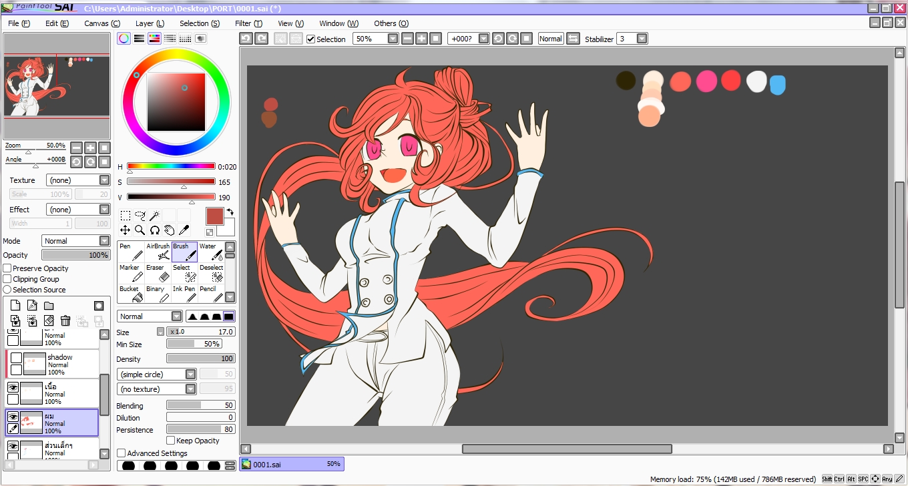908x486 pixels.
Task: Open the Filter menu
Action: tap(248, 23)
